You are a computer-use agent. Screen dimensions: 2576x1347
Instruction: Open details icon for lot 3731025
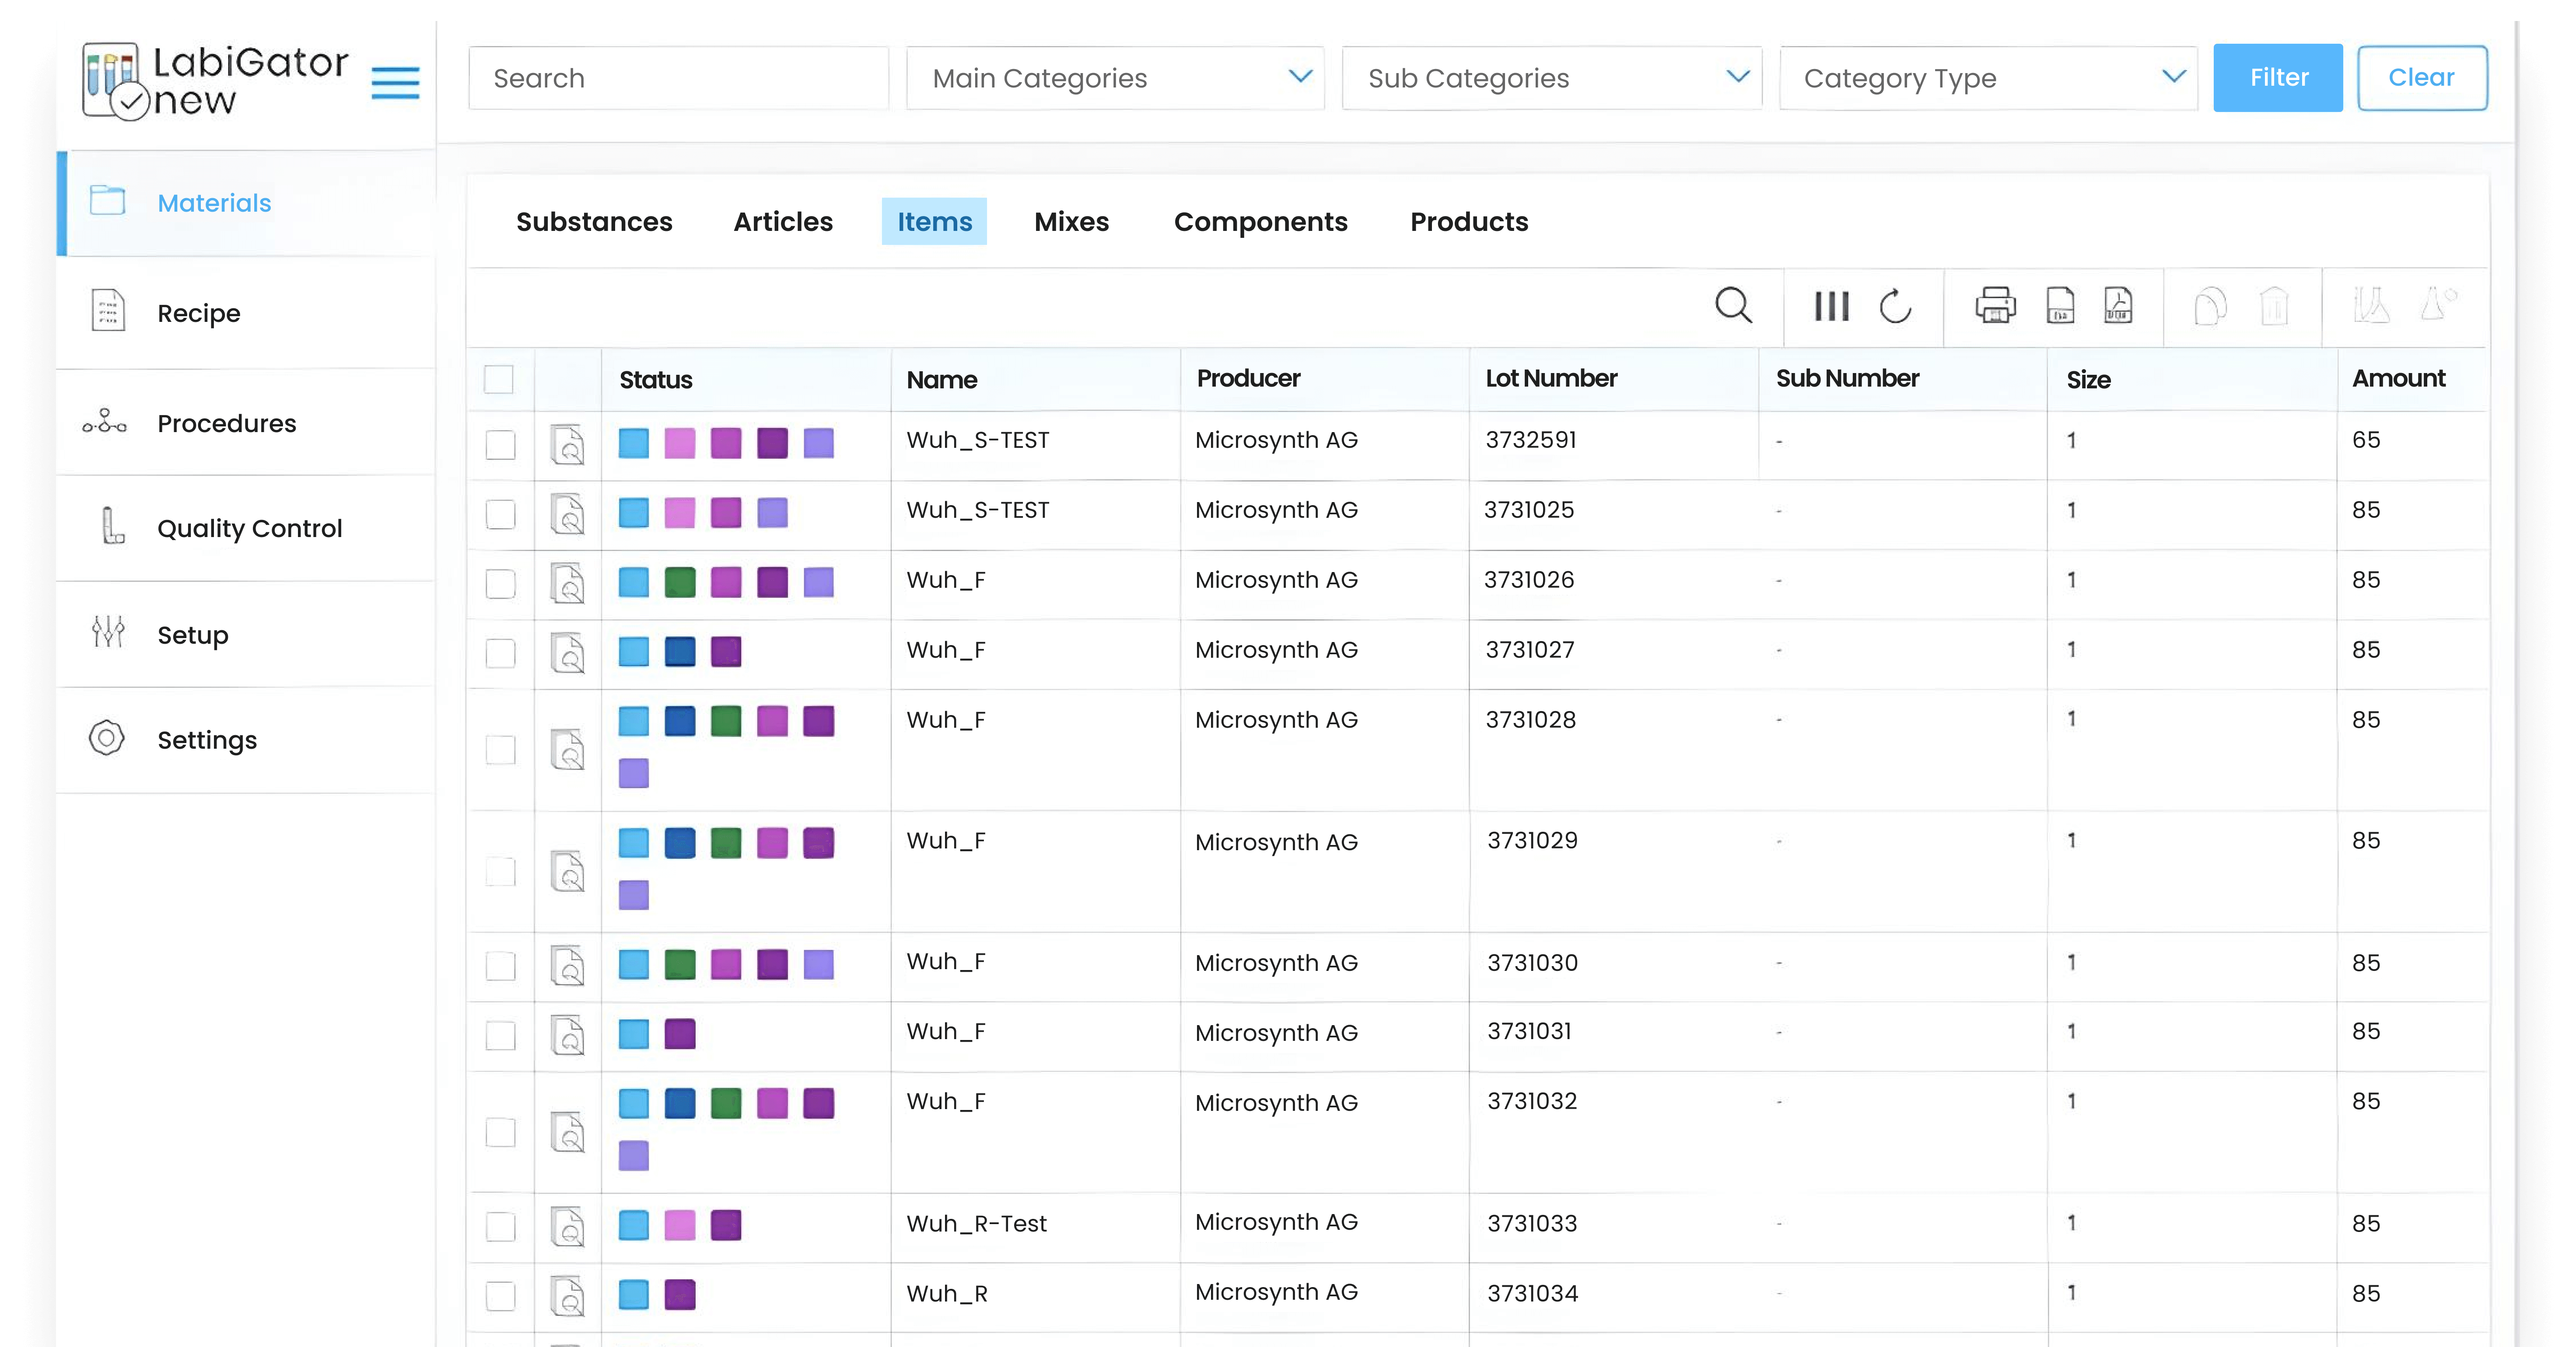568,515
